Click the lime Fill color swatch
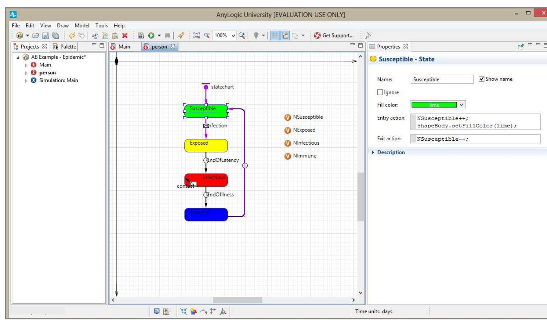The width and height of the screenshot is (547, 323). (434, 105)
